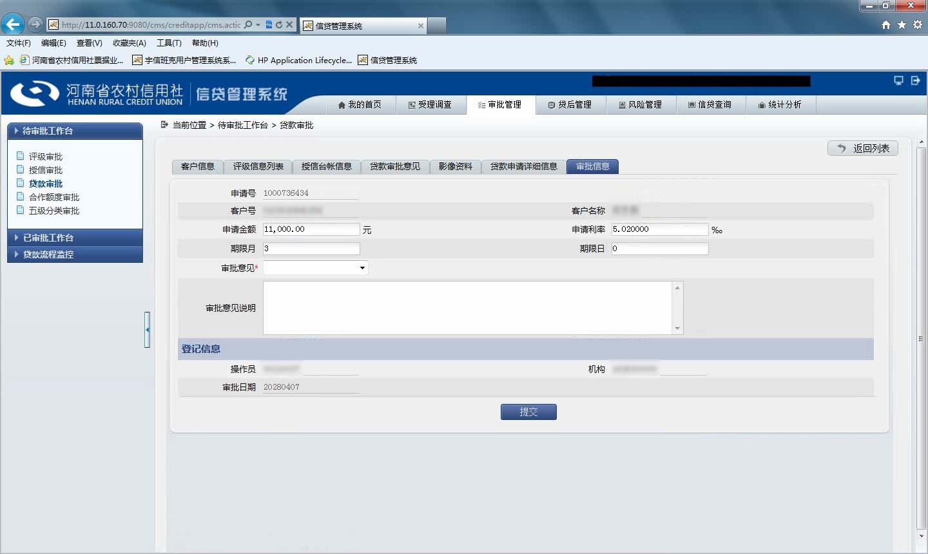Click the 申请利率 input field

[x=660, y=229]
